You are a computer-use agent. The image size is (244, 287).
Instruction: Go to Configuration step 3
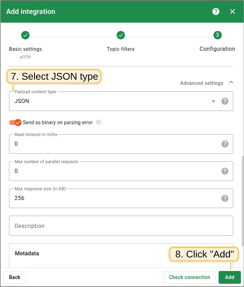click(217, 35)
